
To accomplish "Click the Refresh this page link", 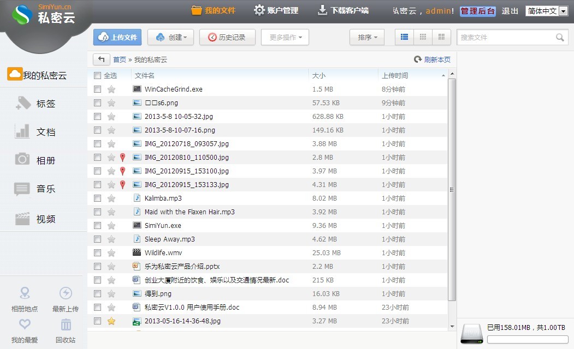I will pyautogui.click(x=432, y=59).
